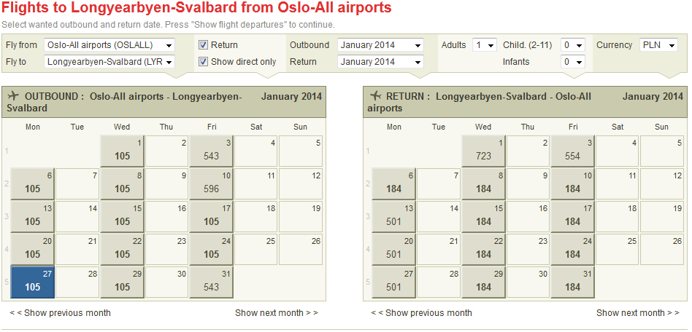The height and width of the screenshot is (332, 692).
Task: Open the Return month dropdown
Action: pyautogui.click(x=380, y=62)
